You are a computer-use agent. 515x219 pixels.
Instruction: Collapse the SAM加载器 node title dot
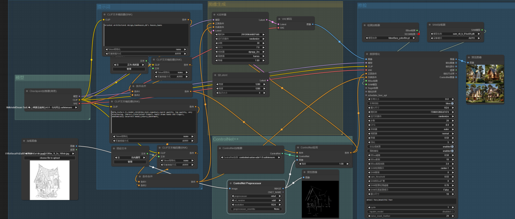tap(430, 25)
